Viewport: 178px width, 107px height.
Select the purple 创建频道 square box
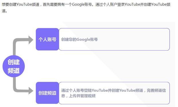pyautogui.click(x=47, y=93)
